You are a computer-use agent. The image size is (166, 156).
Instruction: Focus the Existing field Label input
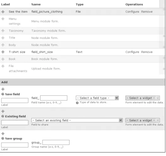(x=15, y=123)
